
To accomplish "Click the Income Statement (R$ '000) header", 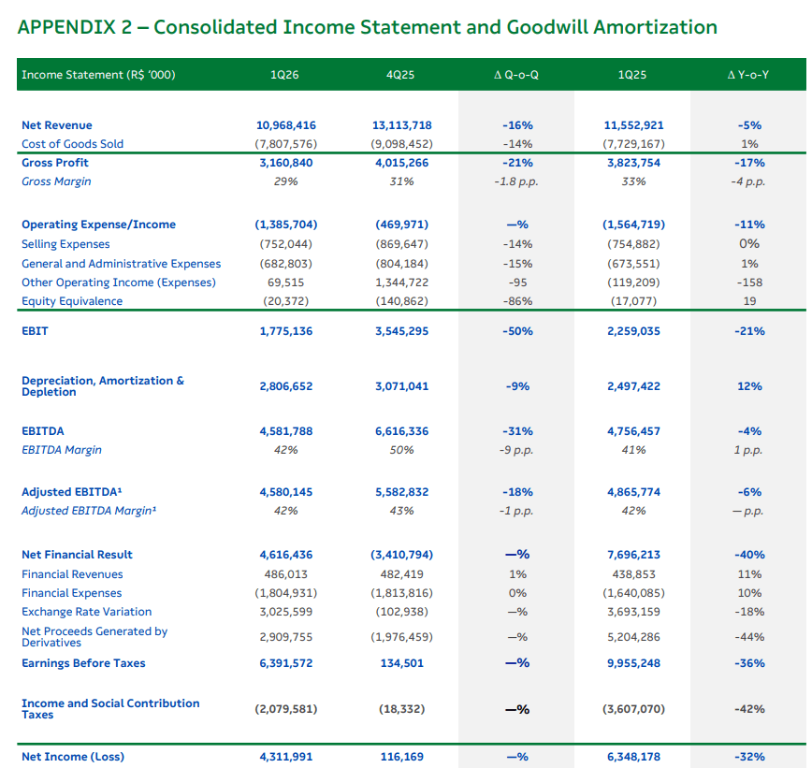I will coord(98,75).
